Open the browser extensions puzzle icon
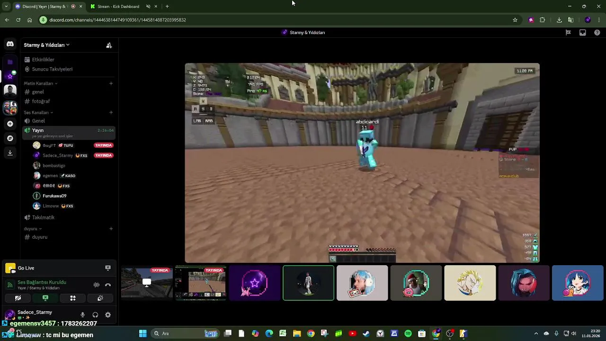Screen dimensions: 606x341 pyautogui.click(x=543, y=20)
